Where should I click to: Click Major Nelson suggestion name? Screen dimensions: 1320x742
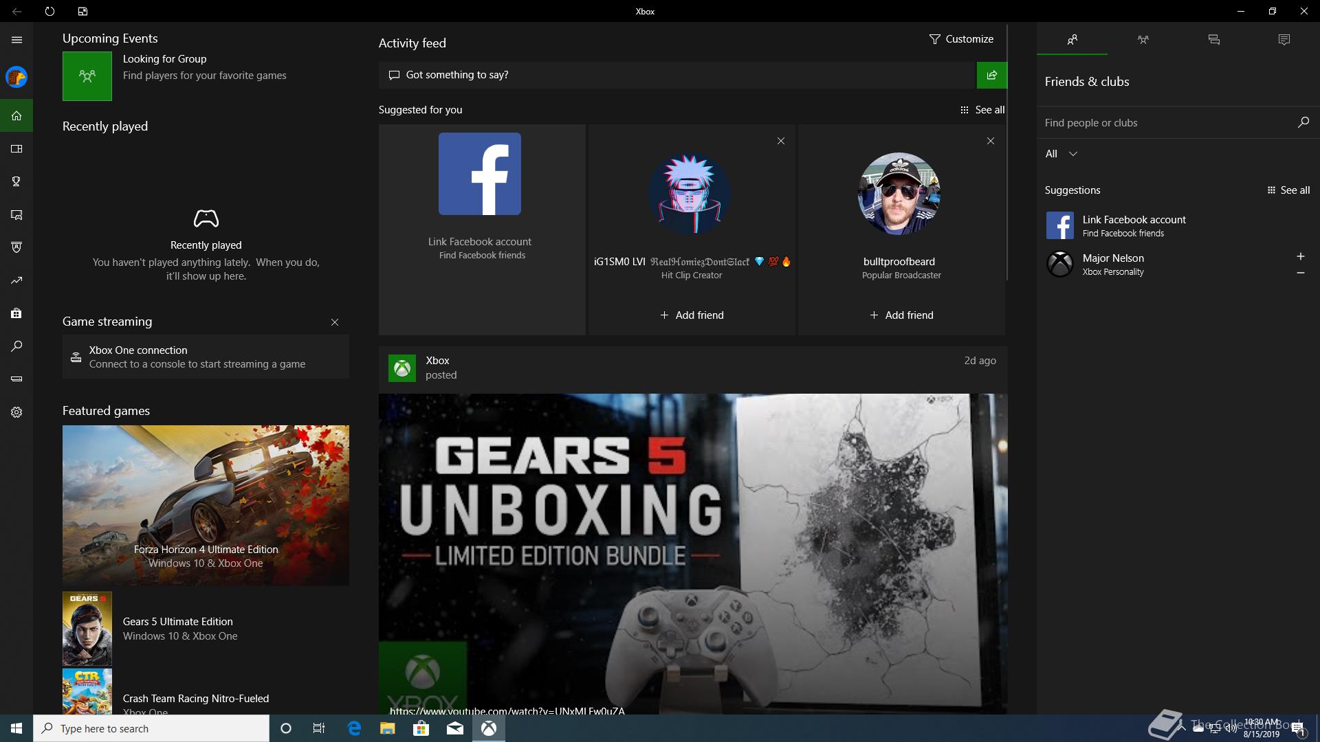[x=1113, y=258]
